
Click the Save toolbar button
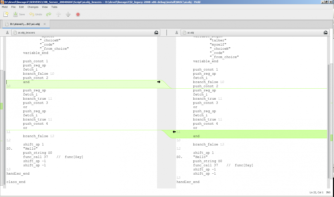tap(19, 14)
